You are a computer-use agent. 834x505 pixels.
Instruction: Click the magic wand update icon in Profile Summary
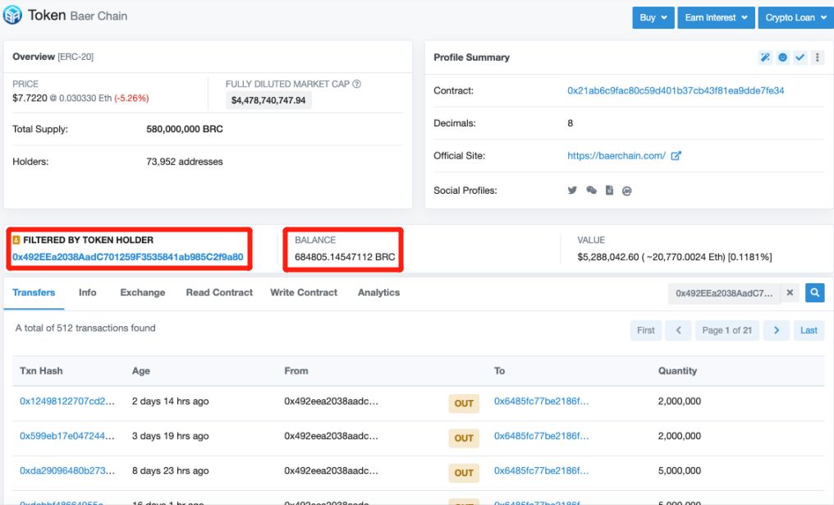(x=765, y=57)
